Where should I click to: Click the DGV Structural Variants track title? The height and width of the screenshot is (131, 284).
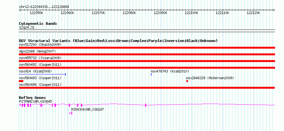point(118,41)
